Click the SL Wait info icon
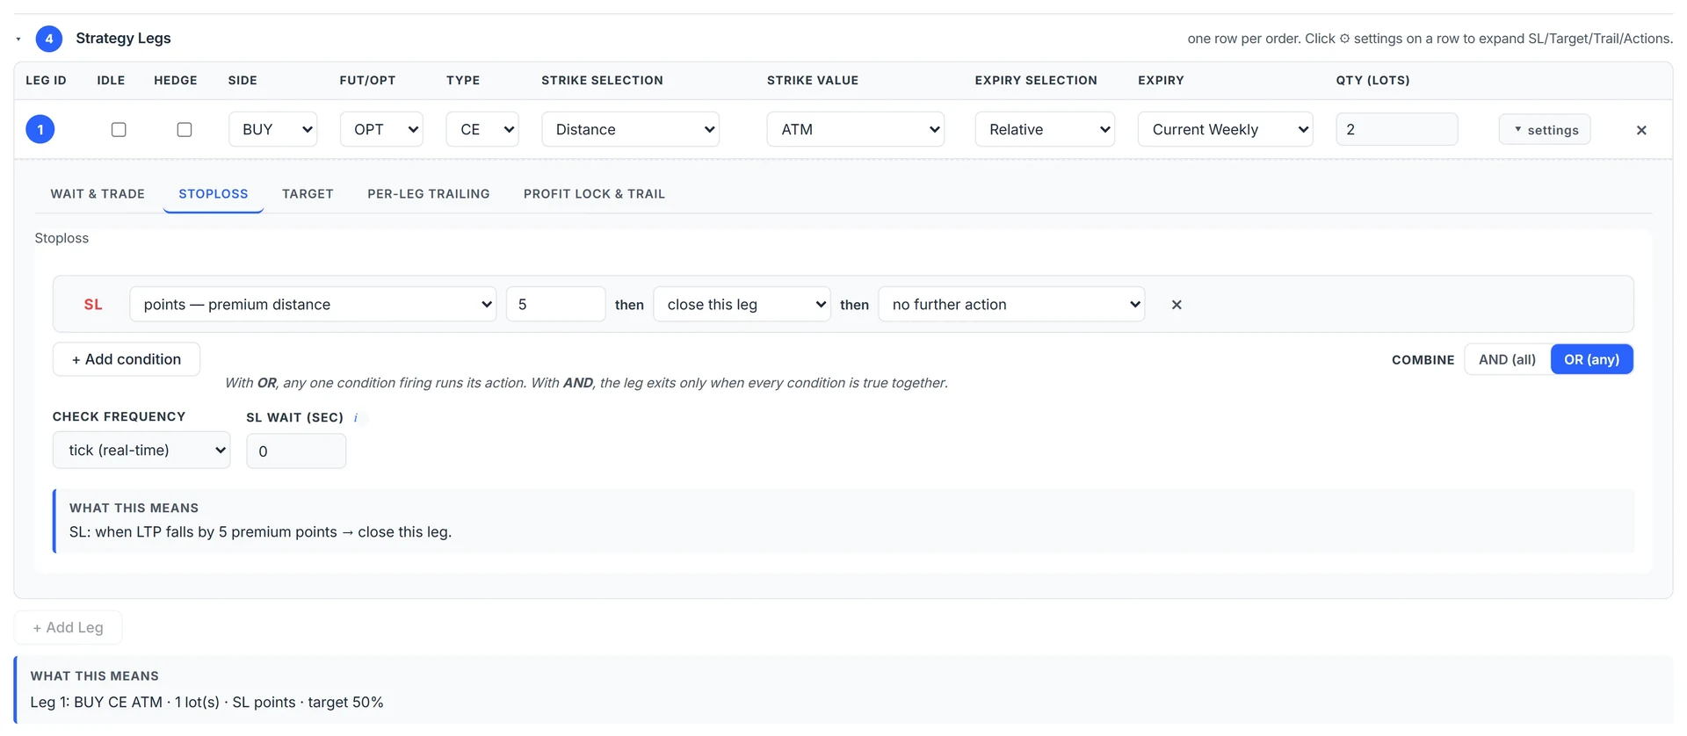 356,417
